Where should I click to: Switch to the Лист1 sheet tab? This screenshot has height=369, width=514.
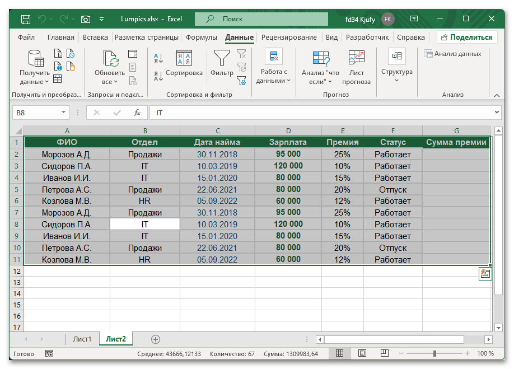[x=82, y=339]
